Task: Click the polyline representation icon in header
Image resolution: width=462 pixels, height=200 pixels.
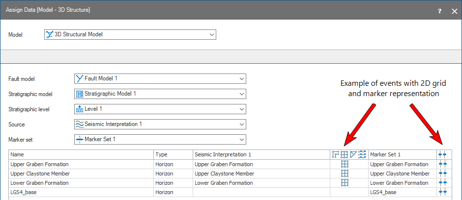Action: coord(336,154)
